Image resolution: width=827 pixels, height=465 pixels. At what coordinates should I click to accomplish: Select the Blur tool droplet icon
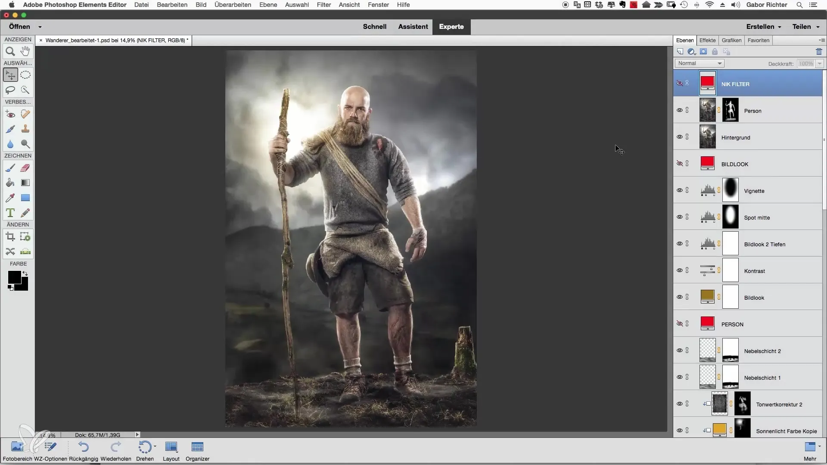pos(10,144)
